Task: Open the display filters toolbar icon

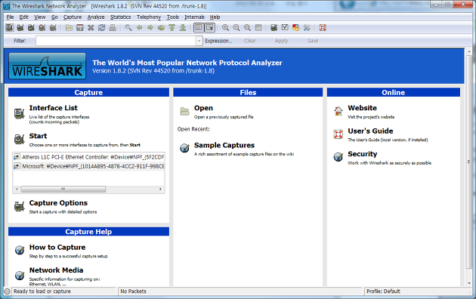Action: click(x=285, y=28)
